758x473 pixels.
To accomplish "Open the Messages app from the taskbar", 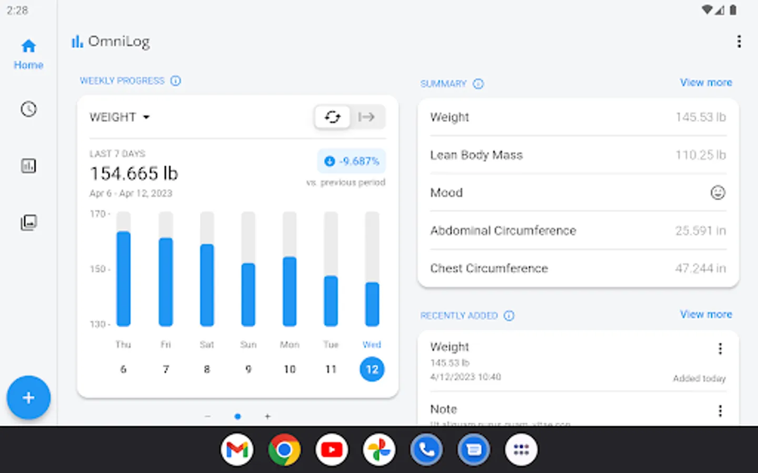I will 474,450.
